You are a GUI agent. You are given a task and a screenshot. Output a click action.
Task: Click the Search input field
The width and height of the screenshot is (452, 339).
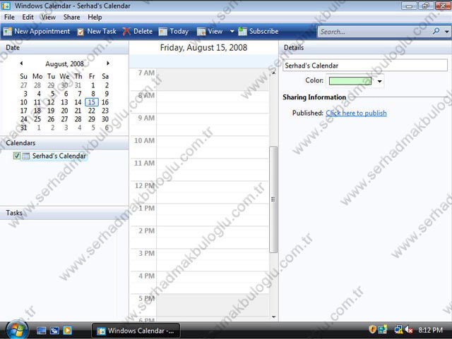375,32
